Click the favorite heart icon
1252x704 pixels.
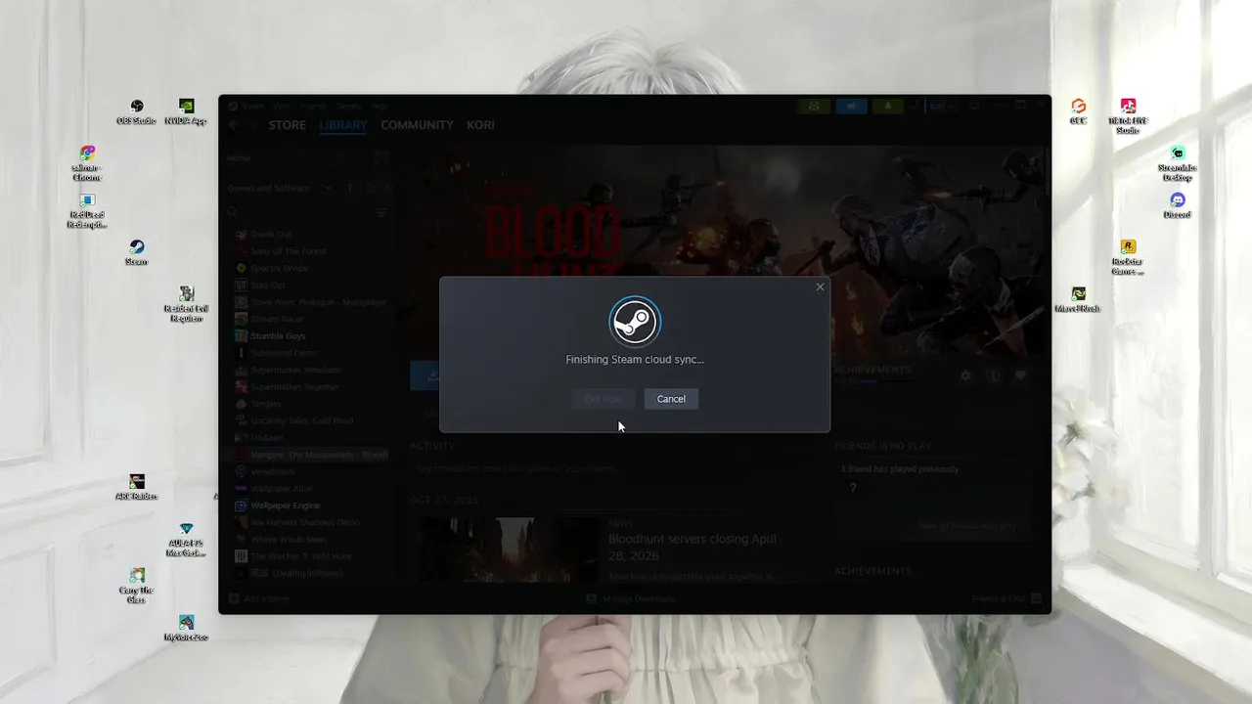(x=1020, y=375)
